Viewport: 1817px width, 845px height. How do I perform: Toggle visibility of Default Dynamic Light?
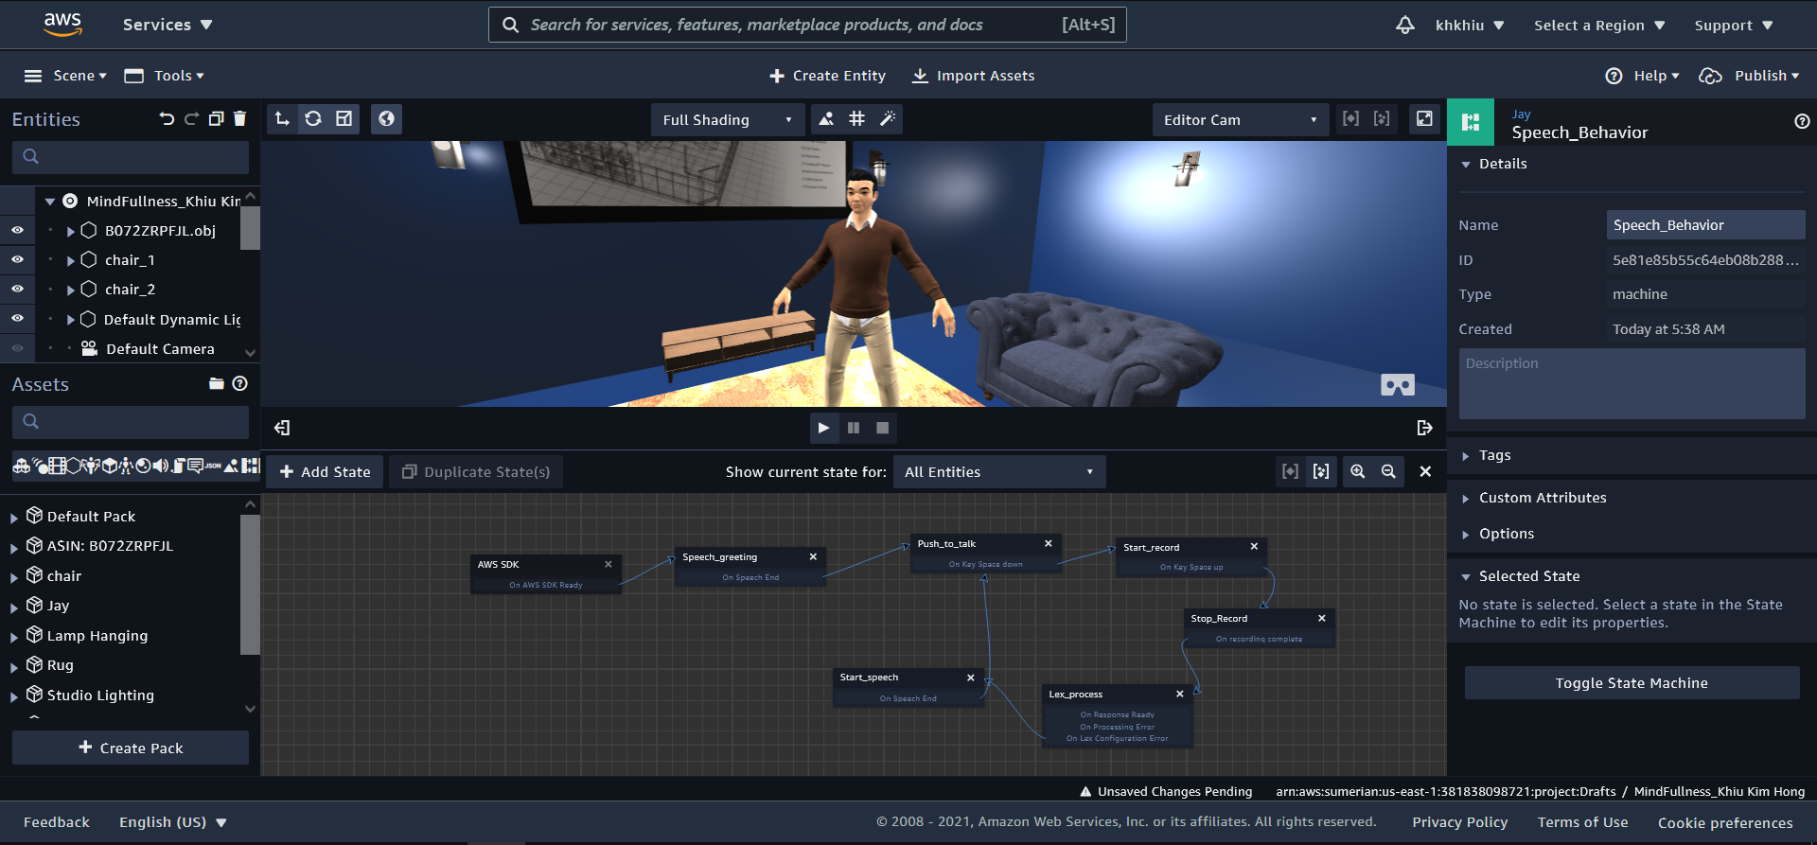[x=17, y=318]
